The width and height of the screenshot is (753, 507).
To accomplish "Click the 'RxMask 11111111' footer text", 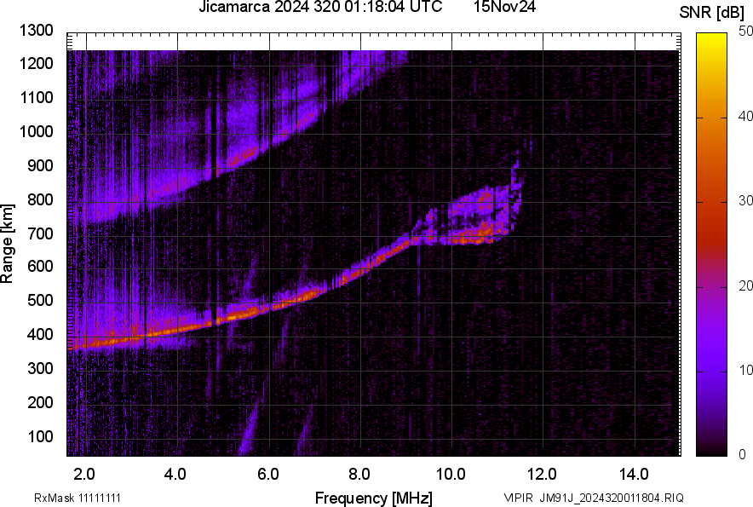I will pos(78,498).
